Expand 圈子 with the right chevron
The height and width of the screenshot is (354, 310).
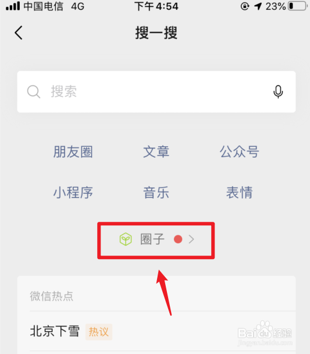(191, 239)
